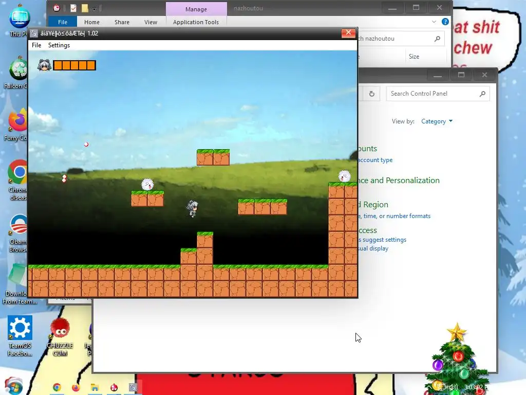Screen dimensions: 526x395
Task: Open the visual display link
Action: pyautogui.click(x=373, y=248)
